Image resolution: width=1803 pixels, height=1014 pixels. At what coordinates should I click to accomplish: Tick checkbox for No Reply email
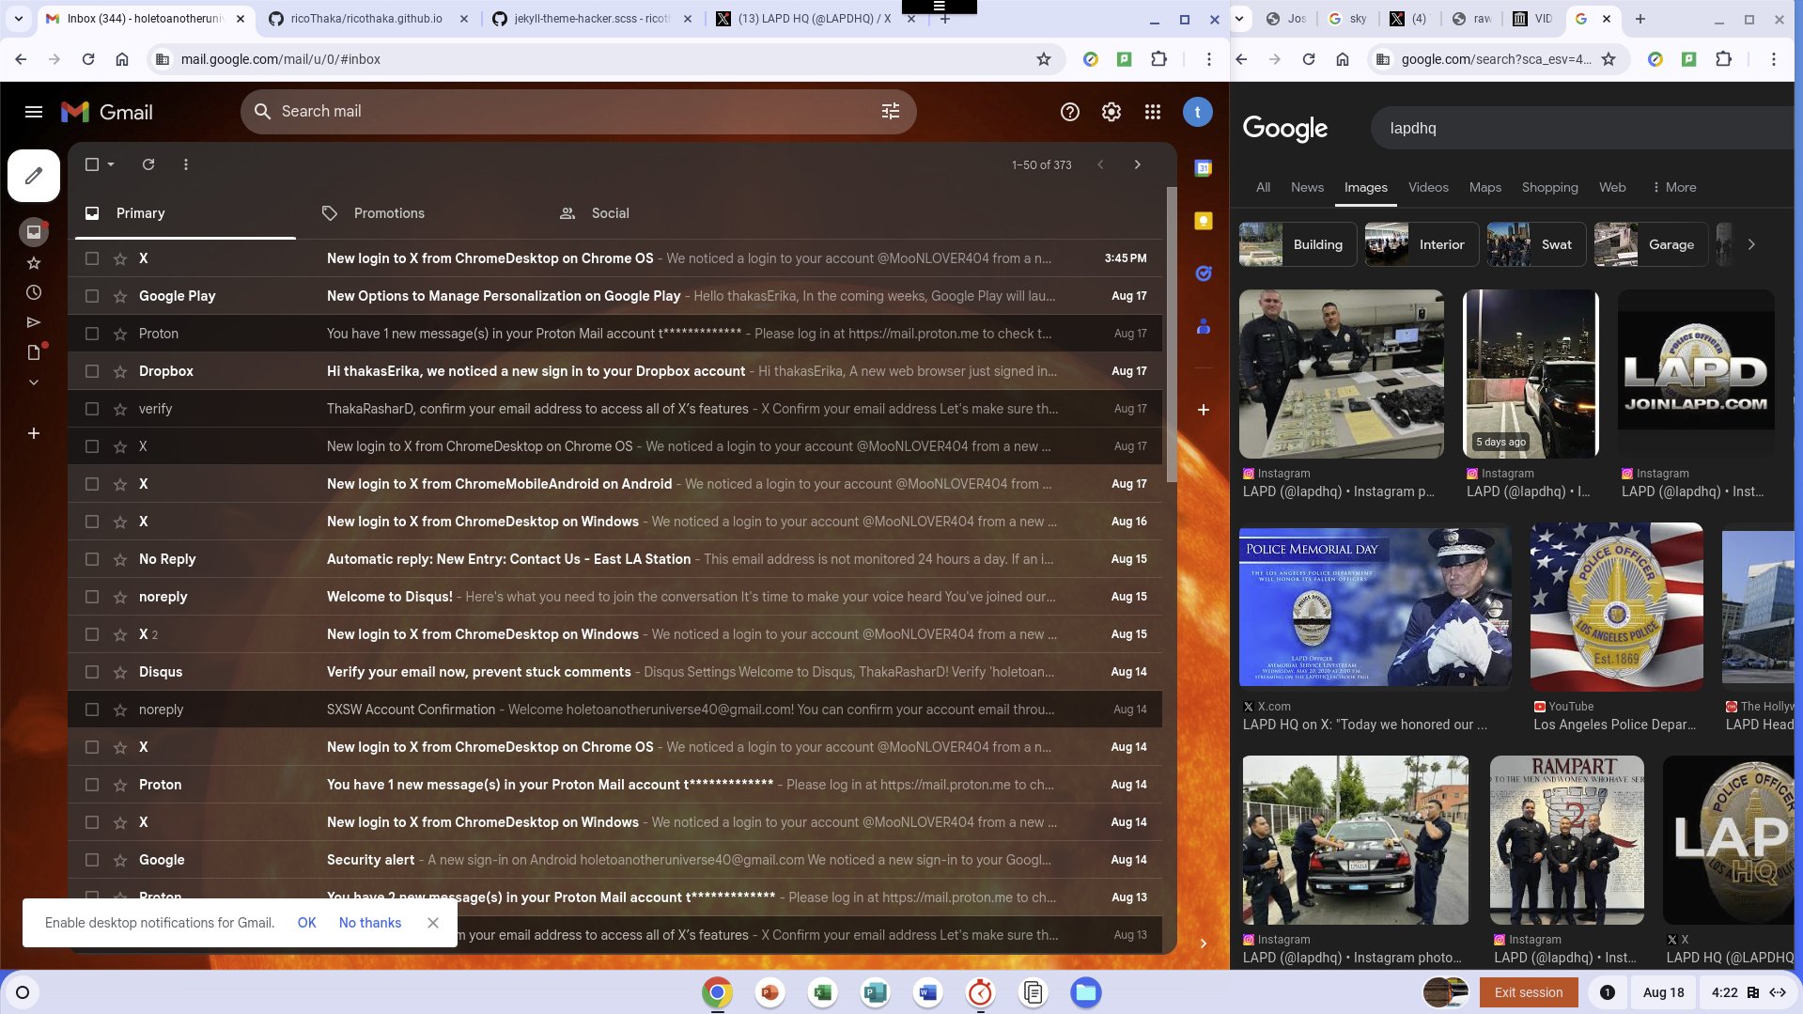click(92, 559)
